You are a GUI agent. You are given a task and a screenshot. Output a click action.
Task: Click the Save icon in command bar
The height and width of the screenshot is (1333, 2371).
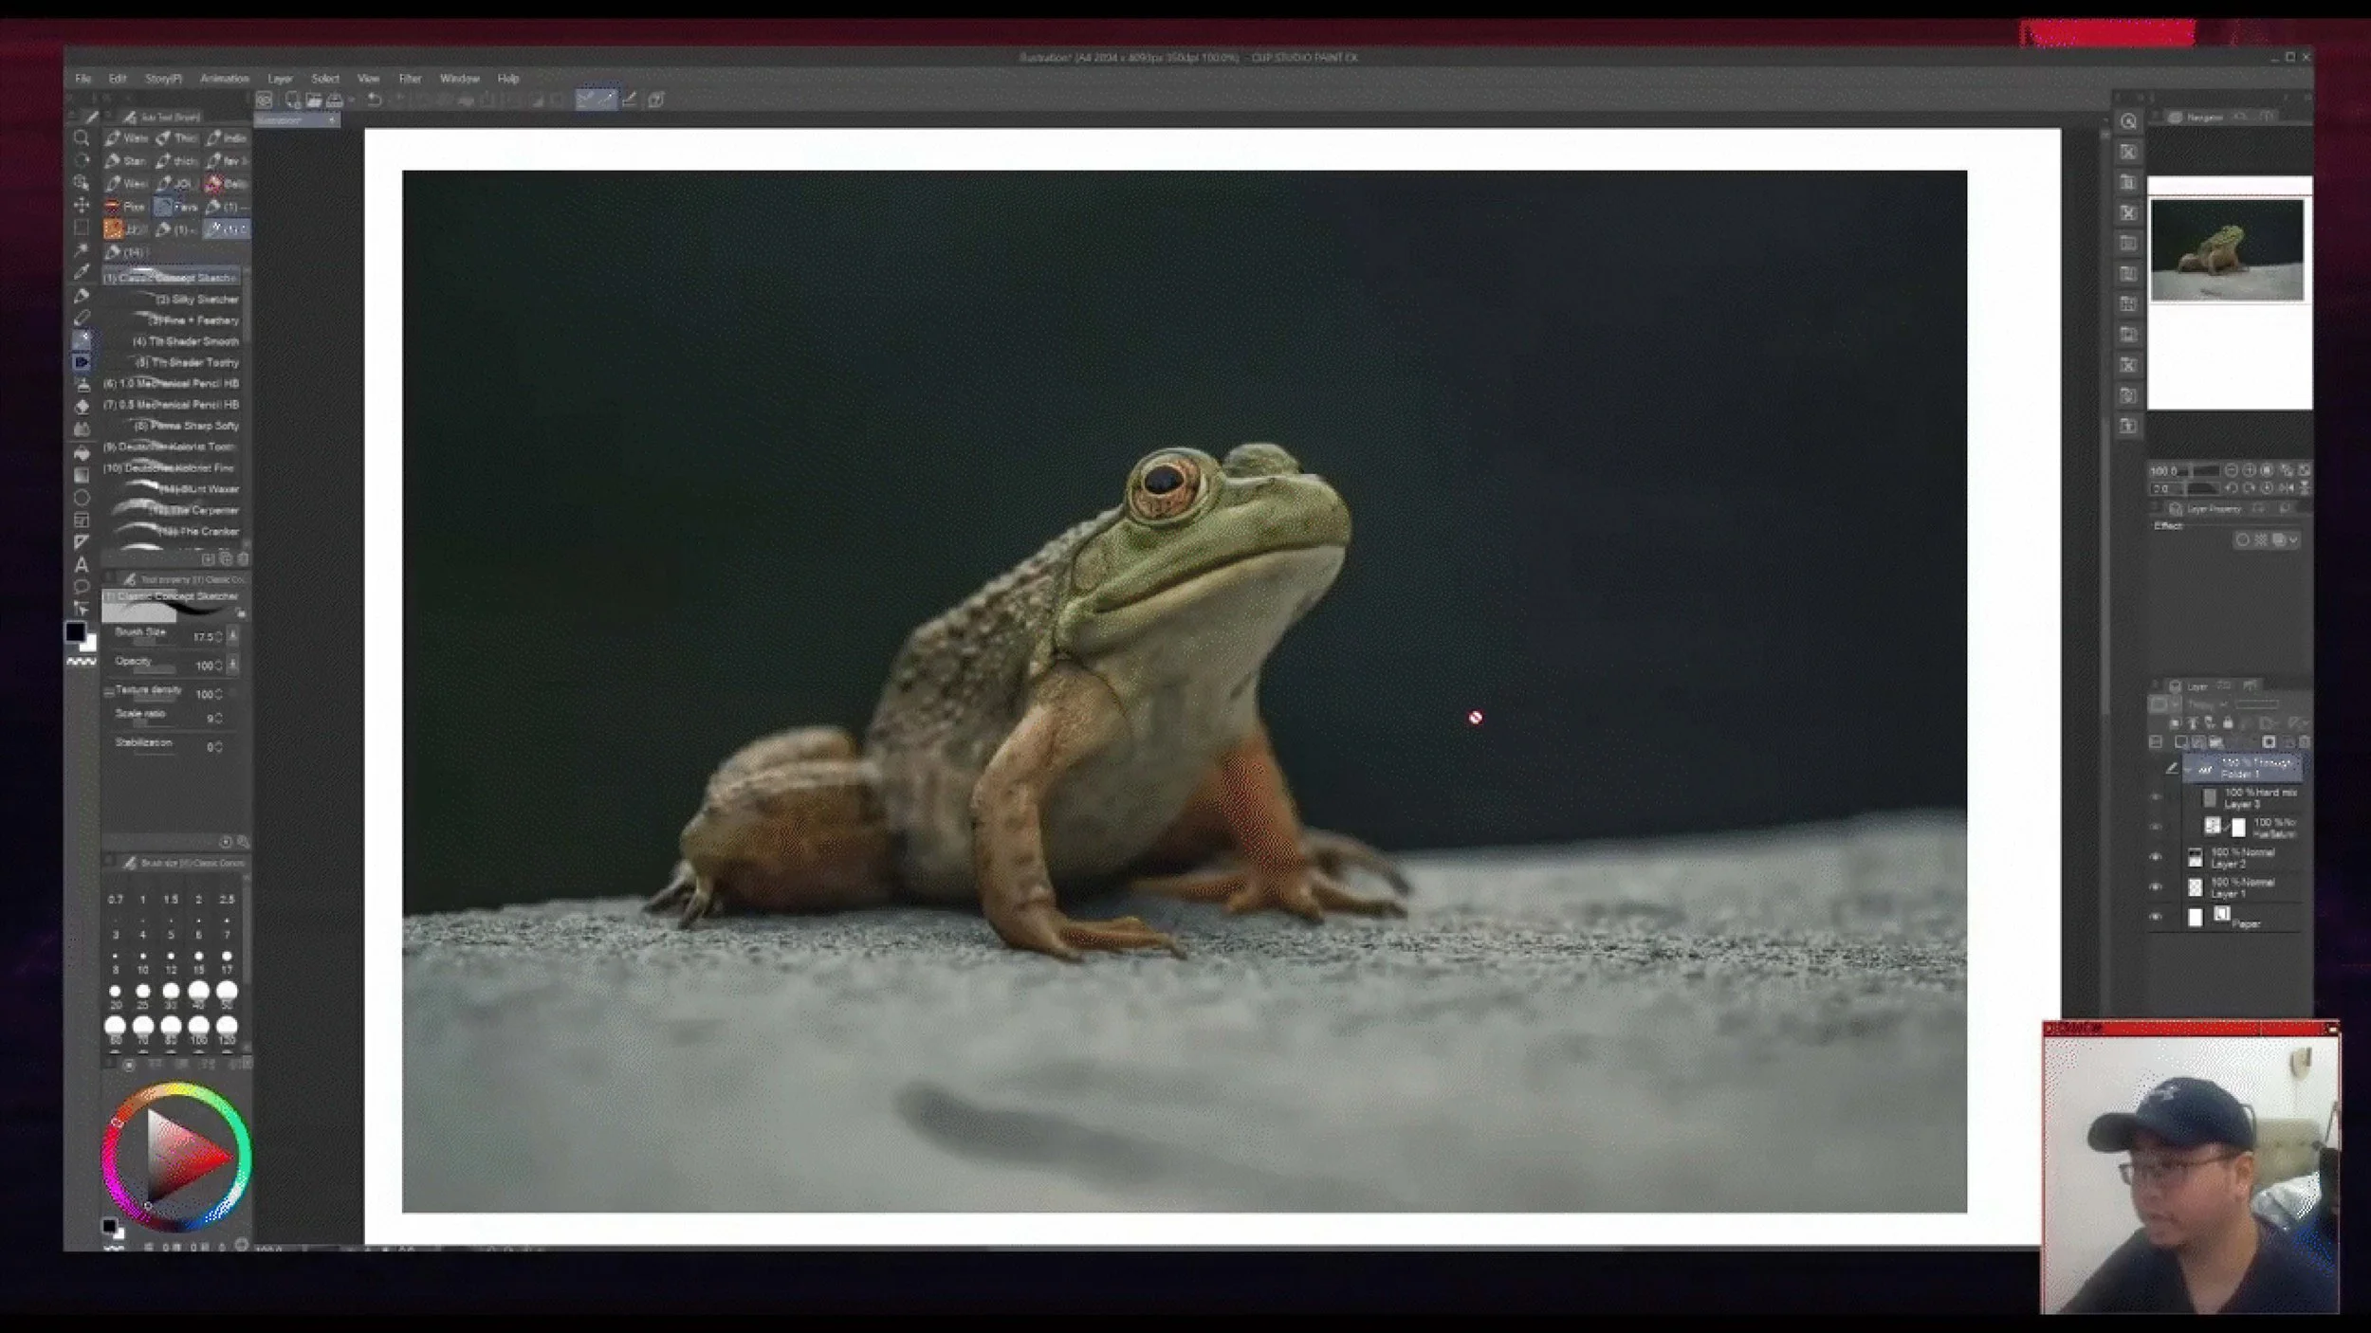335,100
